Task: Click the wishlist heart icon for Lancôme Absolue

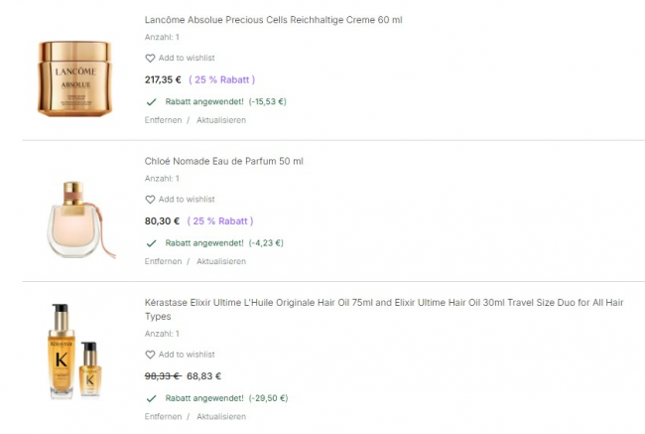Action: pos(151,59)
